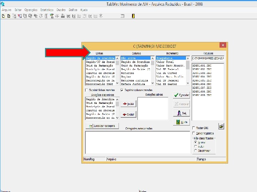Click the blank new-page icon in toolbar
This screenshot has height=192, width=257.
pos(3,16)
